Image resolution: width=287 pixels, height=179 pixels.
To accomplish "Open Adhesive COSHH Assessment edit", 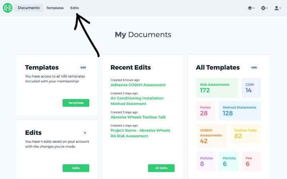I will 138,85.
